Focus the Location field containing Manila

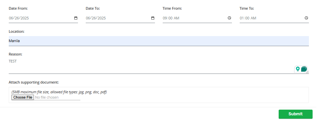[159, 41]
